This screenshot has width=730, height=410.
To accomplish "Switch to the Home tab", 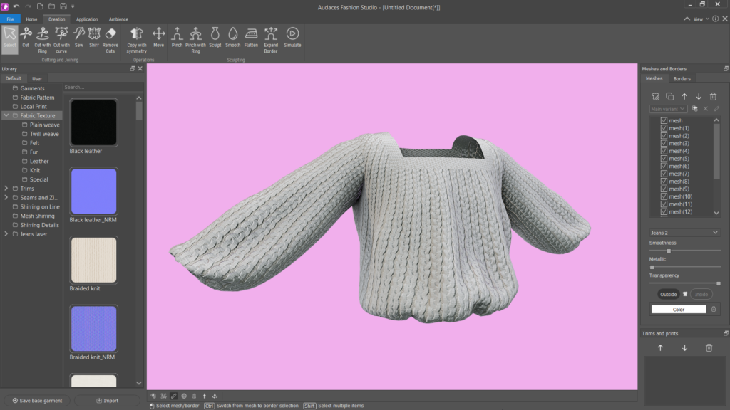I will point(31,19).
